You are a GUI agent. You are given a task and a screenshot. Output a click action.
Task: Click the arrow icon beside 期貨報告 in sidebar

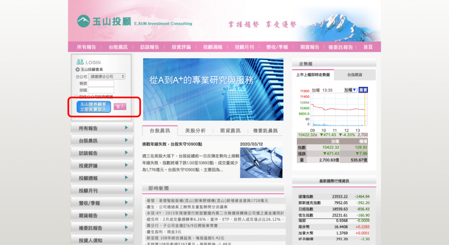click(126, 215)
